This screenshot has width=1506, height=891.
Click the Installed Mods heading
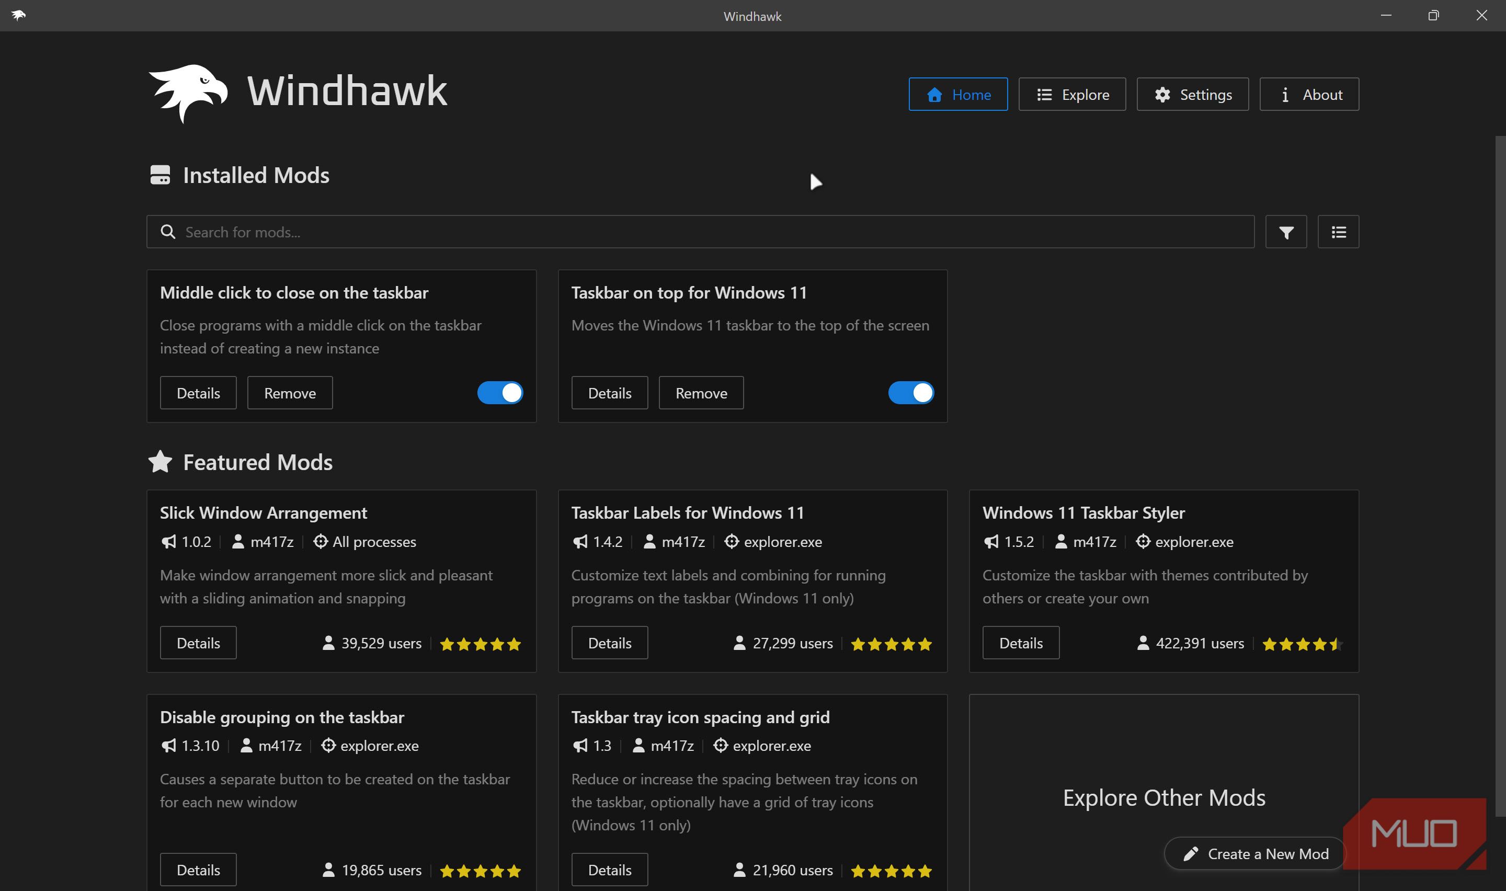click(256, 175)
